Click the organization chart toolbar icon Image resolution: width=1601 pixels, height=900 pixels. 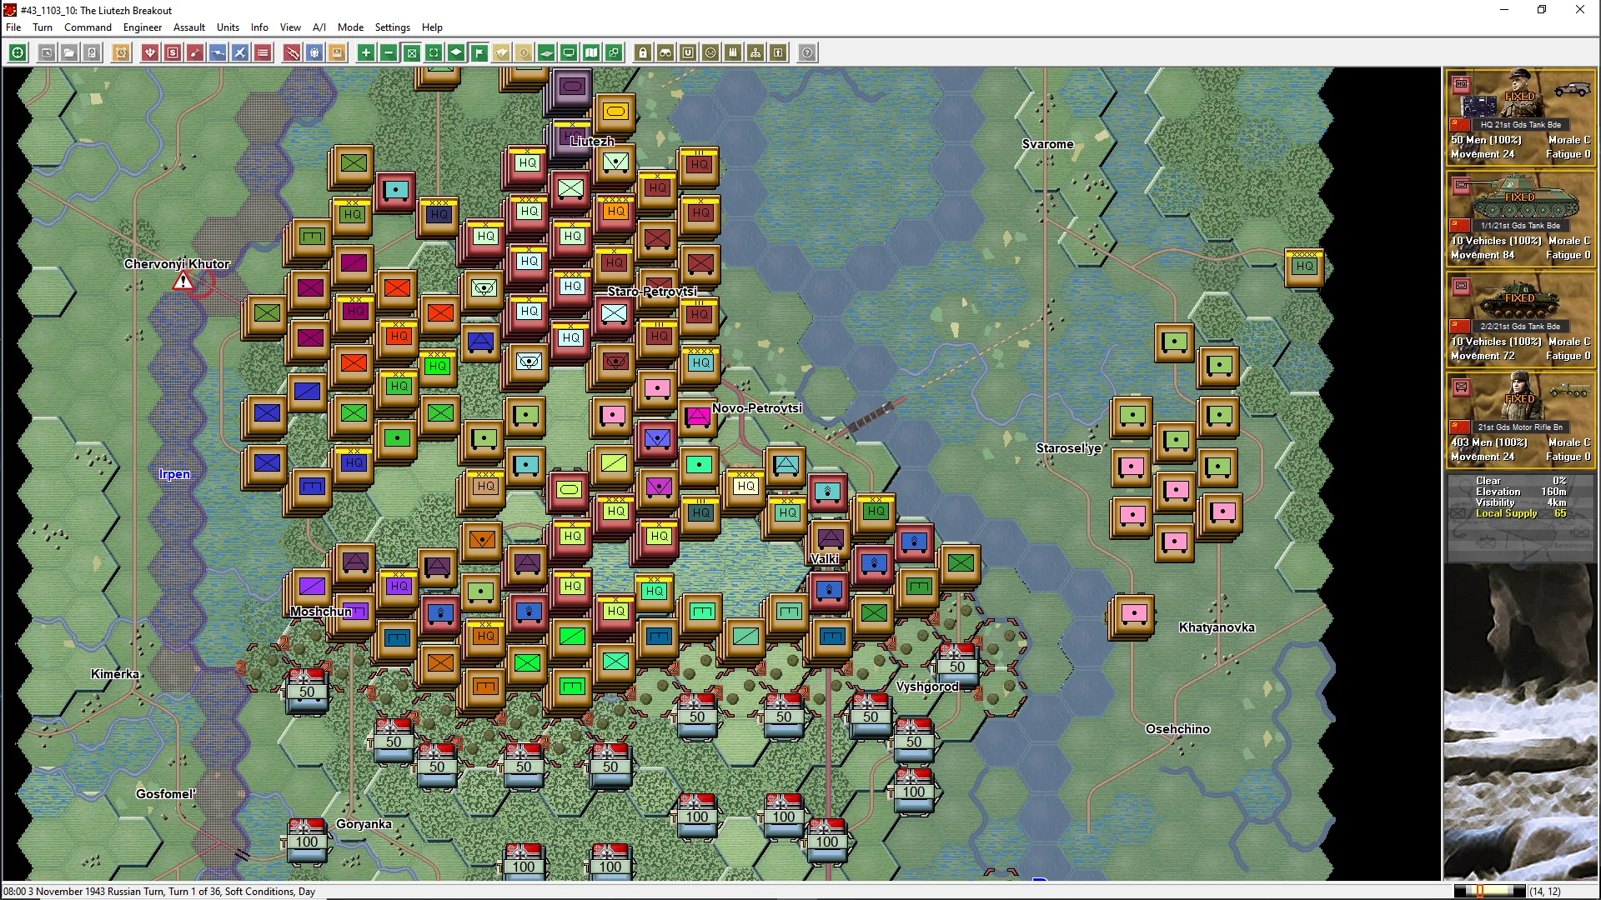click(x=755, y=53)
